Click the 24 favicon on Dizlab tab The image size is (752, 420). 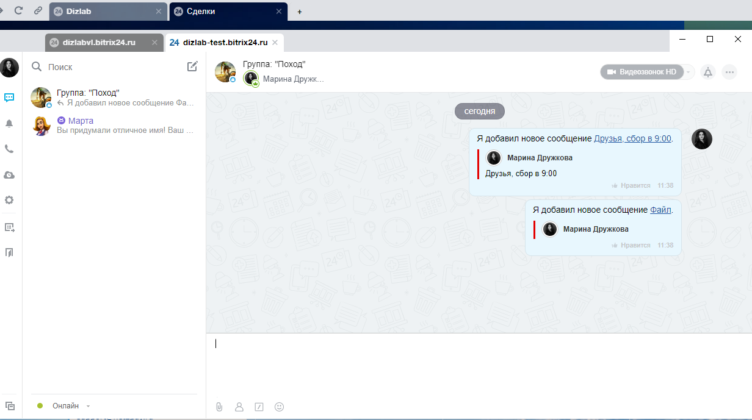point(59,12)
